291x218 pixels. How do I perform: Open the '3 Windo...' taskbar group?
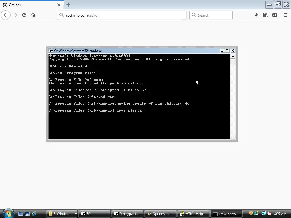tap(60, 214)
